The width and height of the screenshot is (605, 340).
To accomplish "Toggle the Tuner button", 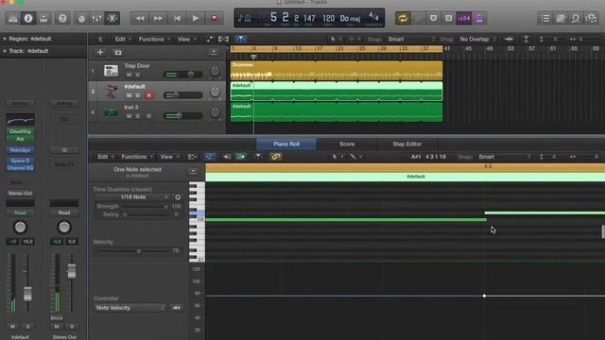I will click(x=433, y=18).
